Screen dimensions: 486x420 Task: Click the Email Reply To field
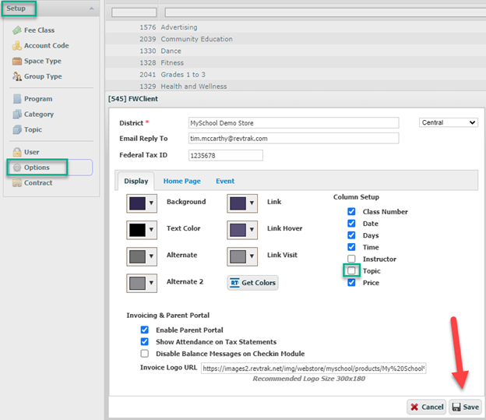point(294,139)
